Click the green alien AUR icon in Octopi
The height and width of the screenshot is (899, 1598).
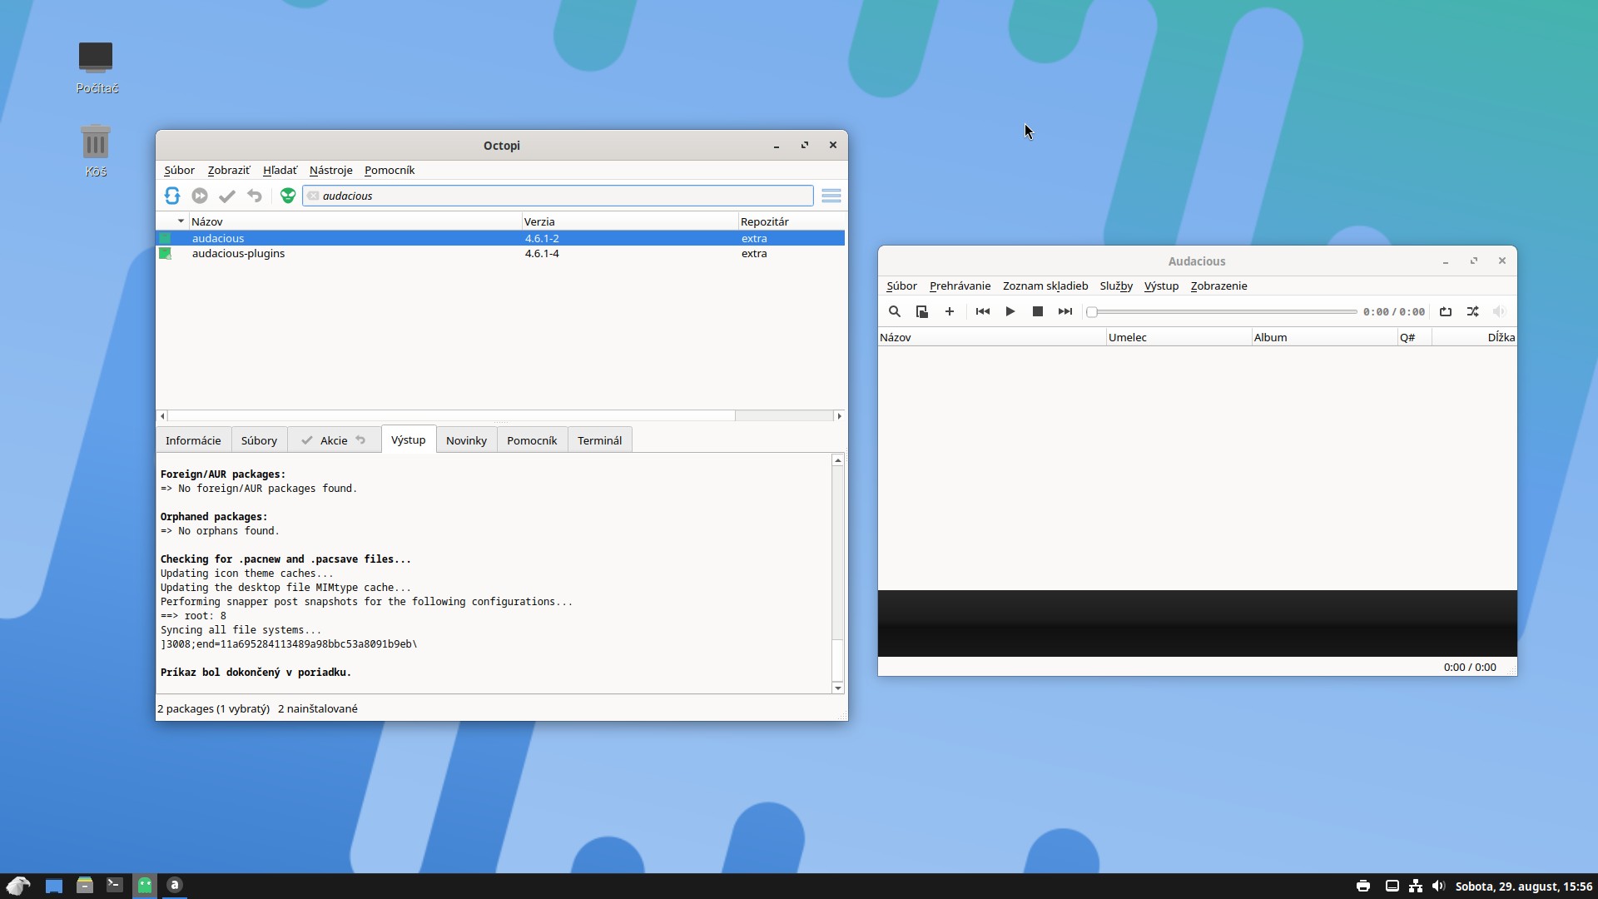click(288, 196)
